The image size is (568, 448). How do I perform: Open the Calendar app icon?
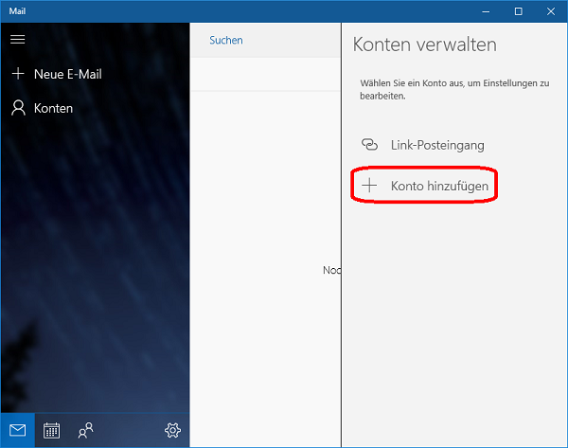51,430
